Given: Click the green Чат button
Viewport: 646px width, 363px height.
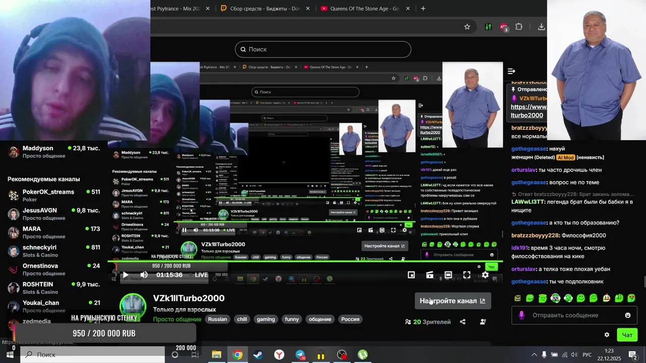Looking at the screenshot, I should coord(627,335).
